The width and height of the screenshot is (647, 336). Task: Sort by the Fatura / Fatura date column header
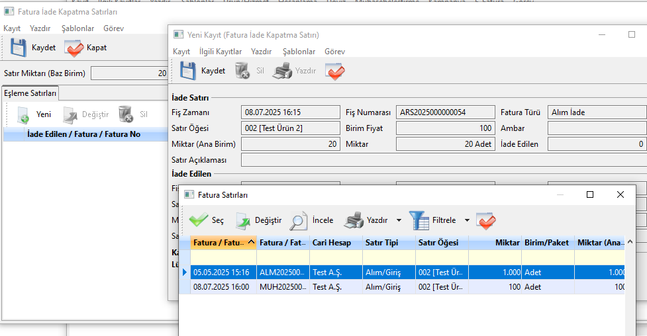[x=219, y=243]
